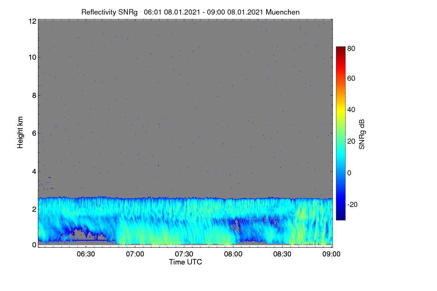Click the 08:30 time tick label
The height and width of the screenshot is (291, 437).
point(283,254)
